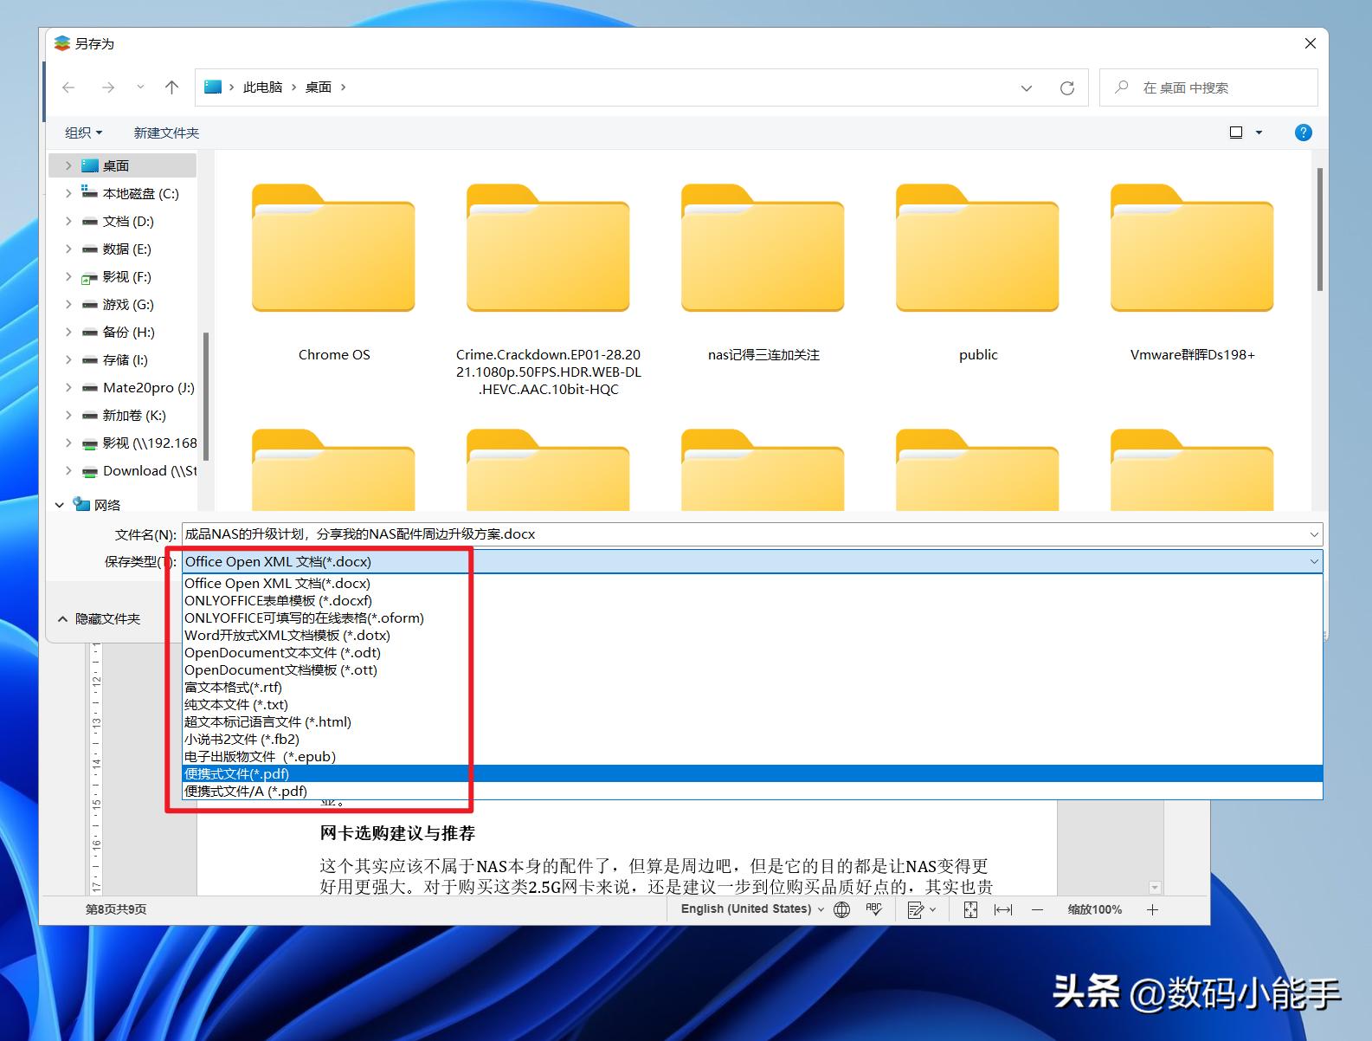Toggle the spell checking icon

click(874, 909)
